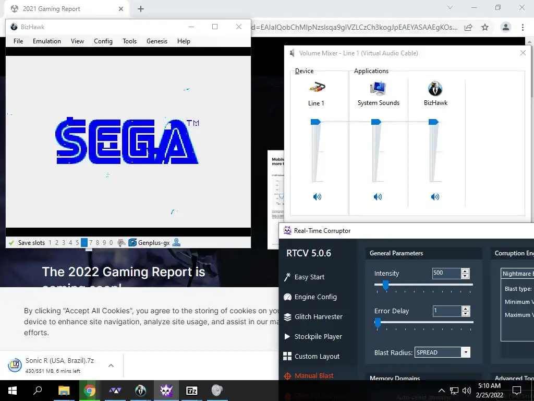The width and height of the screenshot is (534, 401).
Task: Increase Intensity with the up spinner arrow
Action: tap(465, 271)
